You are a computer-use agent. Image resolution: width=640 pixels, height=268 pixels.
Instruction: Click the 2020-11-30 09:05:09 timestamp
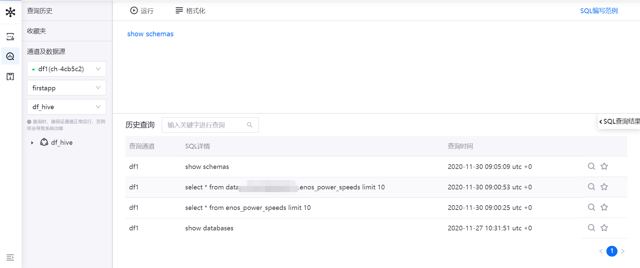point(490,167)
